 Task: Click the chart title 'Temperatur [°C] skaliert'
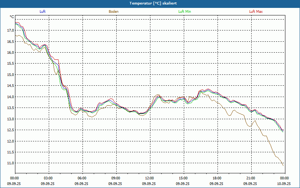pos(150,3)
